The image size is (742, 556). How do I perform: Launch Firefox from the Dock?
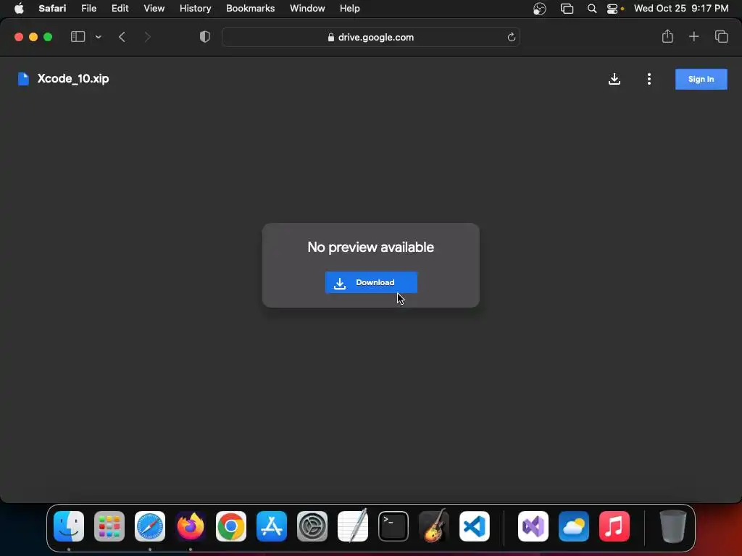191,526
